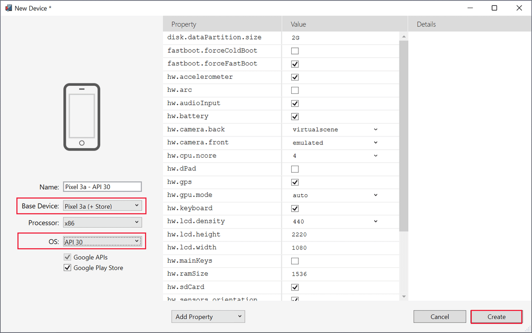The height and width of the screenshot is (333, 532).
Task: Click the Cancel button
Action: (439, 317)
